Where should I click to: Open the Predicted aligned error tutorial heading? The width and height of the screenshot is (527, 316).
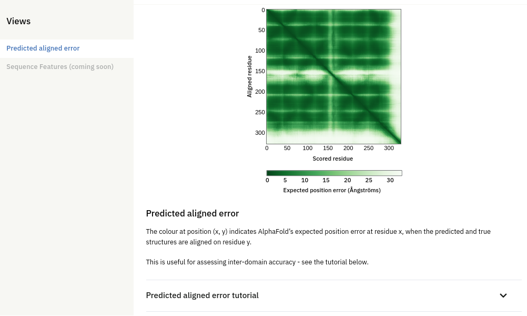[x=202, y=295]
